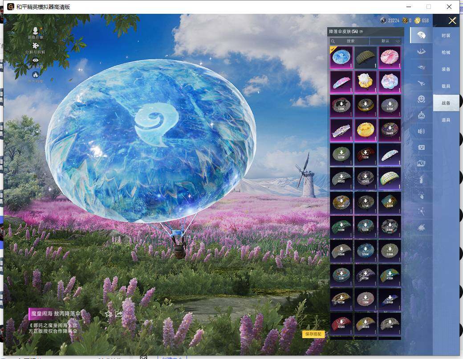Click the 搜索 search field
Viewport: 463px width, 359px height.
[x=350, y=41]
